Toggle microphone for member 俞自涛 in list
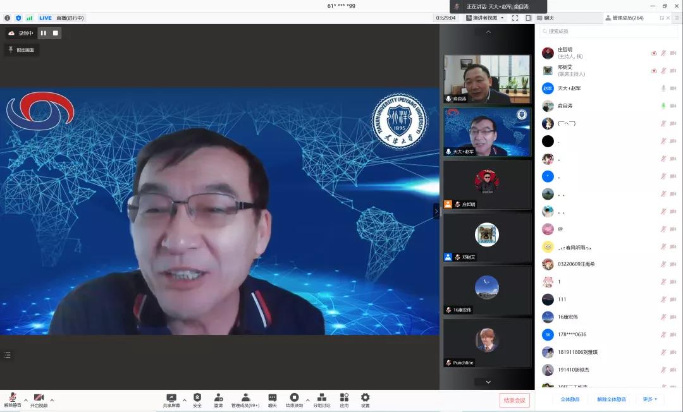 tap(663, 106)
